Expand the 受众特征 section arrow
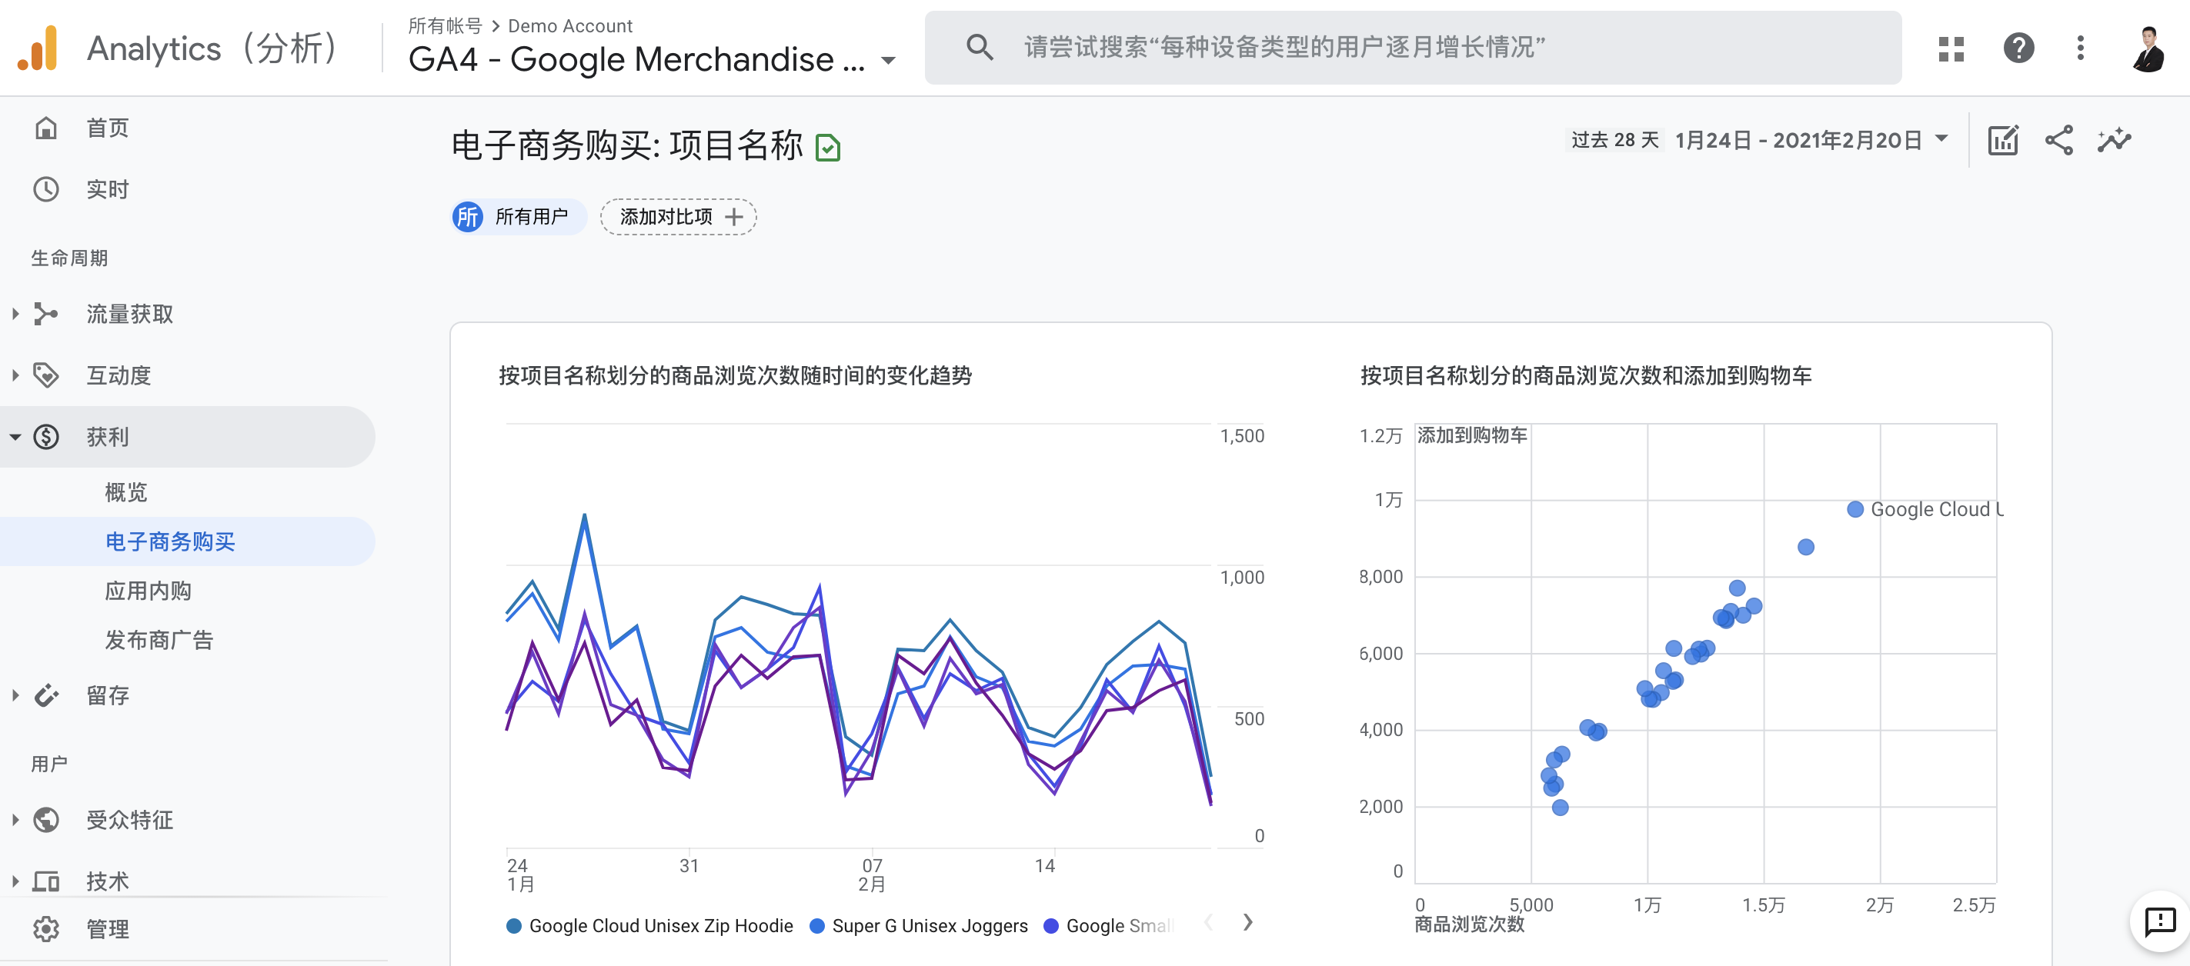 (15, 820)
